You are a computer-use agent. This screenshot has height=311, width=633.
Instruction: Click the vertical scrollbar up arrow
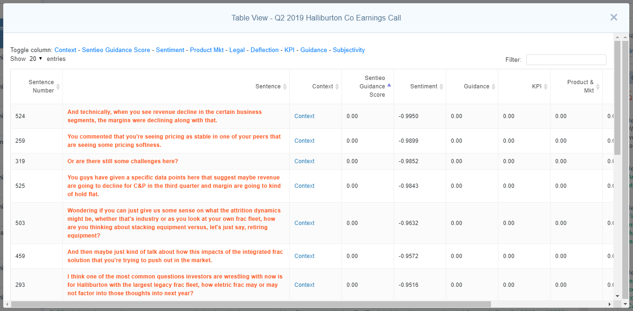pyautogui.click(x=617, y=37)
